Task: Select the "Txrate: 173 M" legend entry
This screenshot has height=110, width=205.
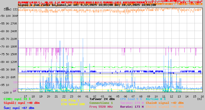Action: [x=132, y=103]
